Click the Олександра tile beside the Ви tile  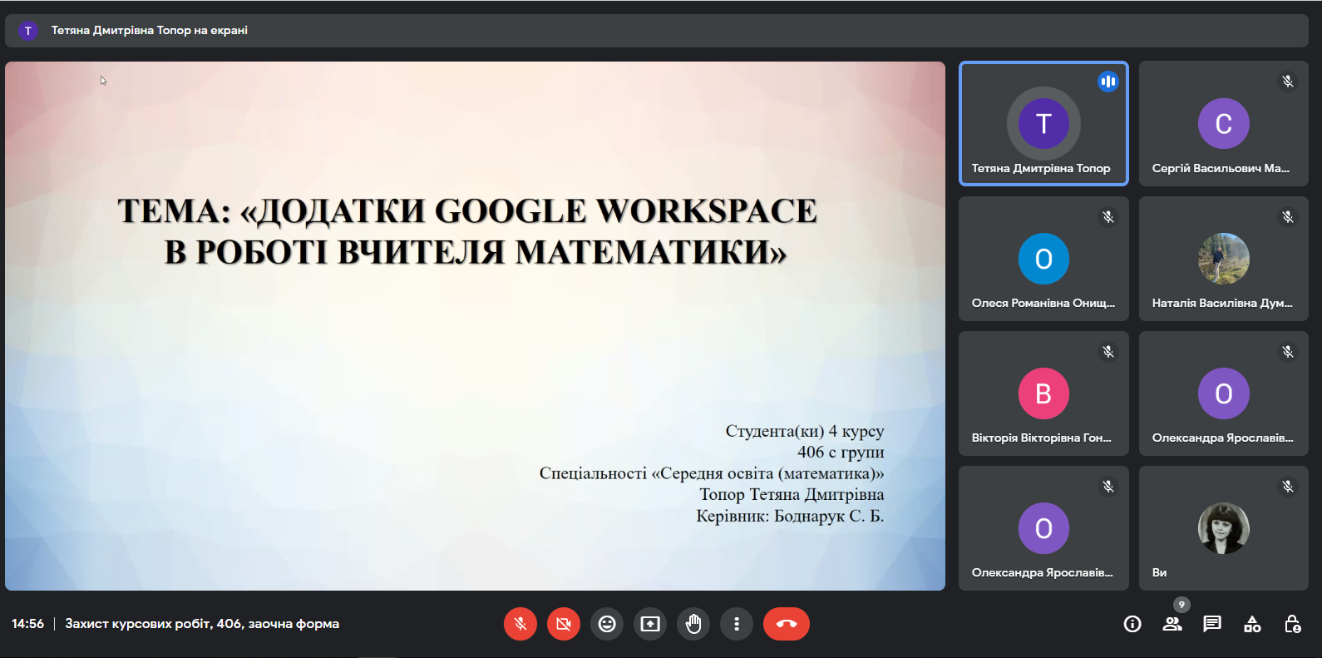point(1043,528)
